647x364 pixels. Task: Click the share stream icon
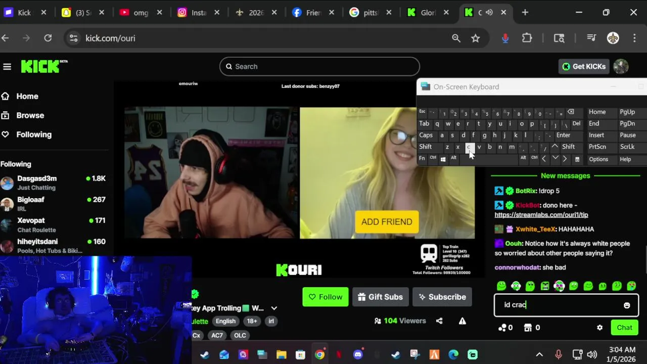point(439,321)
